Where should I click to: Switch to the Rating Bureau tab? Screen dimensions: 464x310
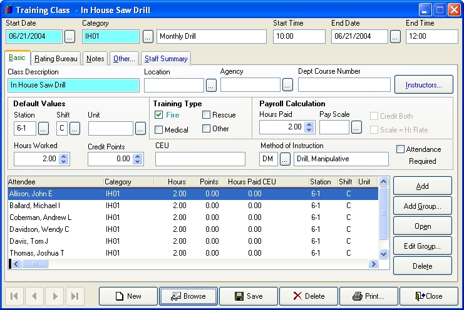(x=56, y=59)
